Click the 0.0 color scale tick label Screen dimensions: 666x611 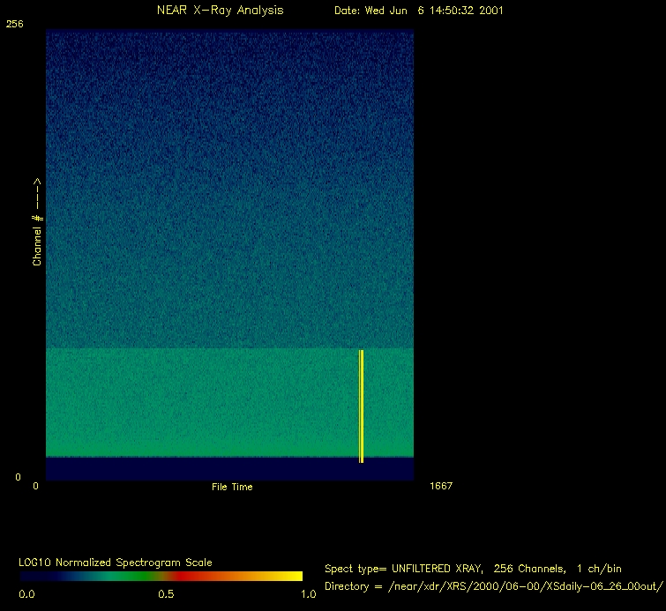pyautogui.click(x=26, y=594)
